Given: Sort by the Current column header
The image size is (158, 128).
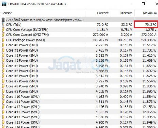Looking at the screenshot, I should pos(98,13).
